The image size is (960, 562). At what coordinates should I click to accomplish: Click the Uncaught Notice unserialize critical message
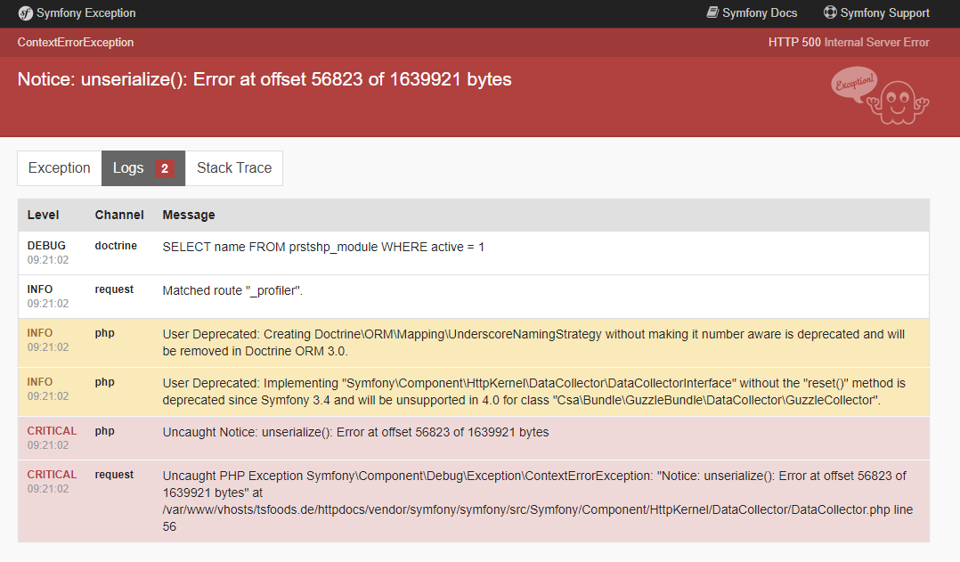click(x=355, y=432)
